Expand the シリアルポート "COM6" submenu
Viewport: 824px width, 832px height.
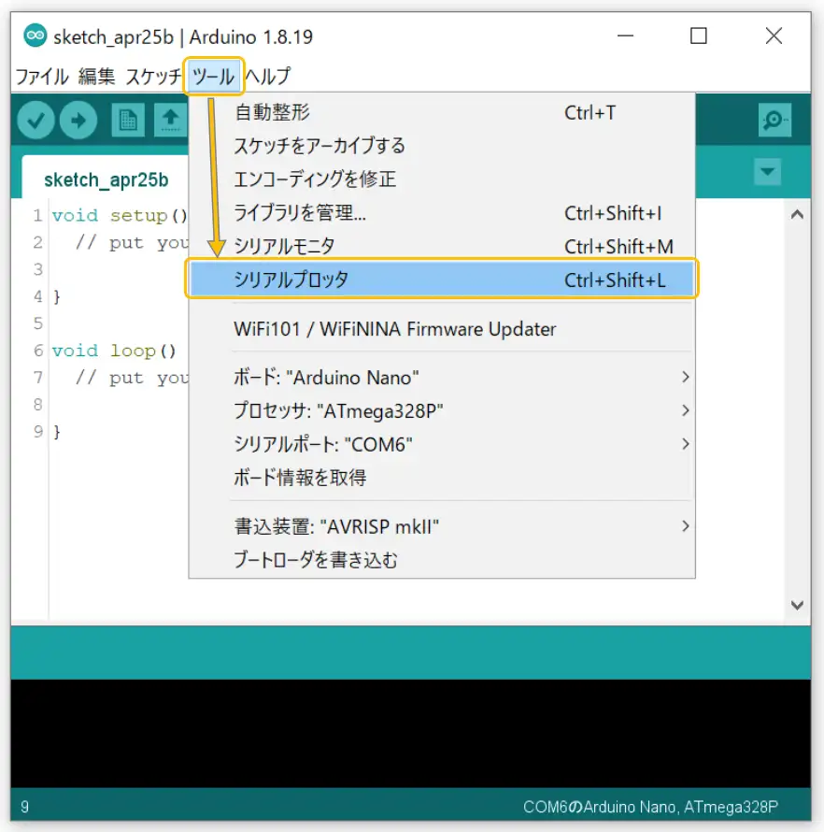(x=442, y=444)
